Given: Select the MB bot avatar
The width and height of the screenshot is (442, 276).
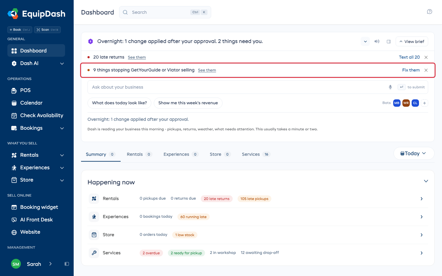Looking at the screenshot, I should 397,103.
